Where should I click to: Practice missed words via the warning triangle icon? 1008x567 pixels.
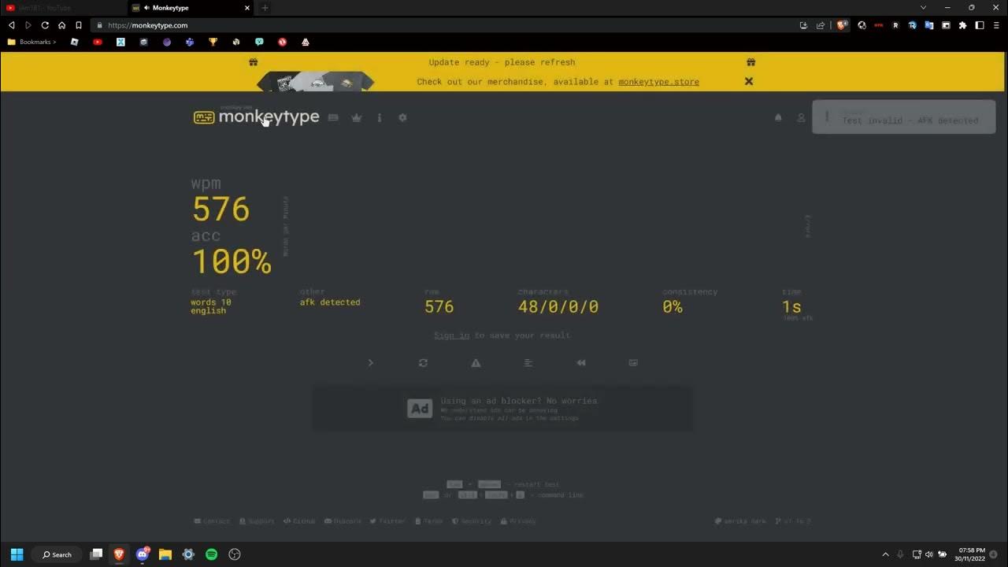(476, 363)
